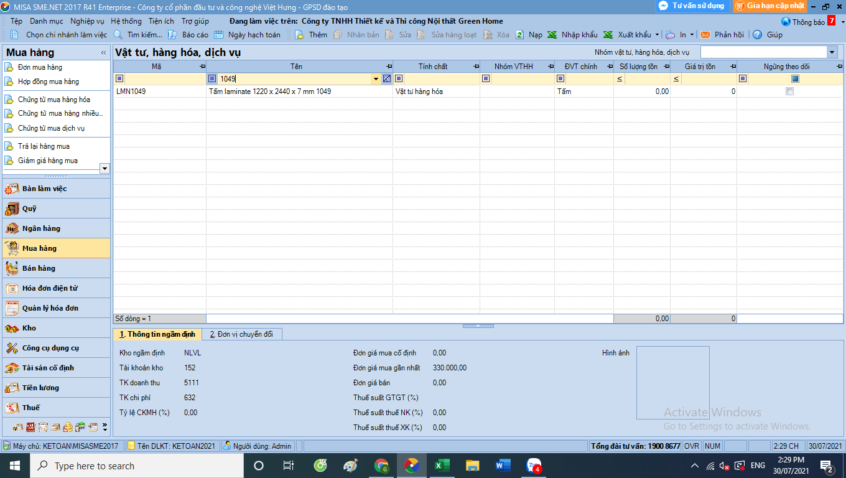
Task: Toggle the Ngừng theo dõi filter checkbox
Action: coord(795,78)
